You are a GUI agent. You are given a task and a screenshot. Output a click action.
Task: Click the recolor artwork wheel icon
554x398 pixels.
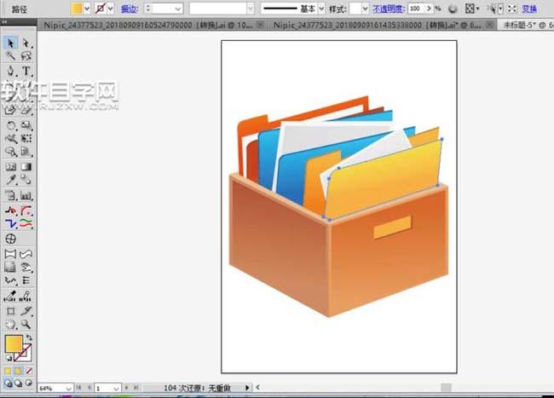click(453, 9)
